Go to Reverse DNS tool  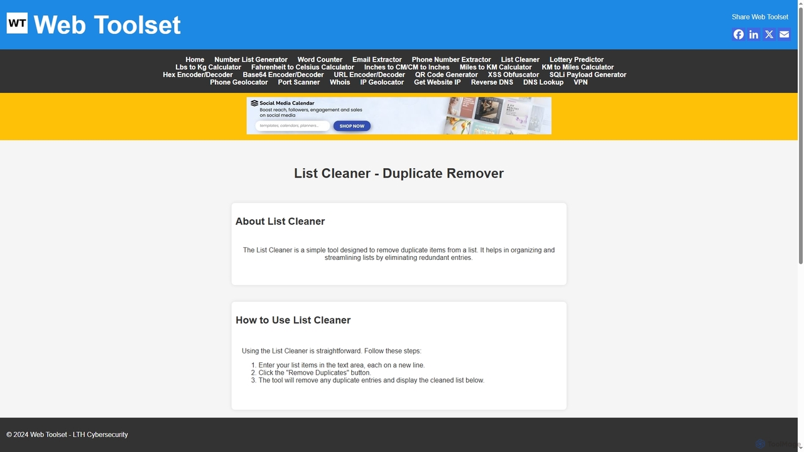(492, 82)
